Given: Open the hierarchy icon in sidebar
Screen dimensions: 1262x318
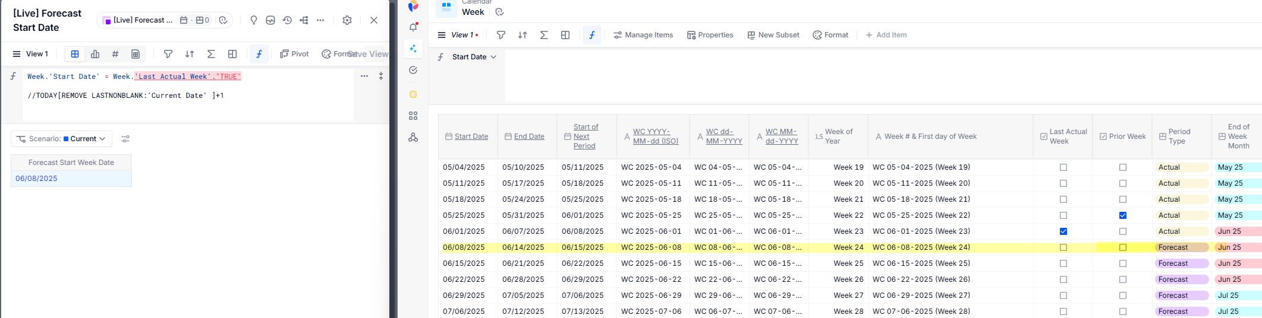Looking at the screenshot, I should pos(413,137).
